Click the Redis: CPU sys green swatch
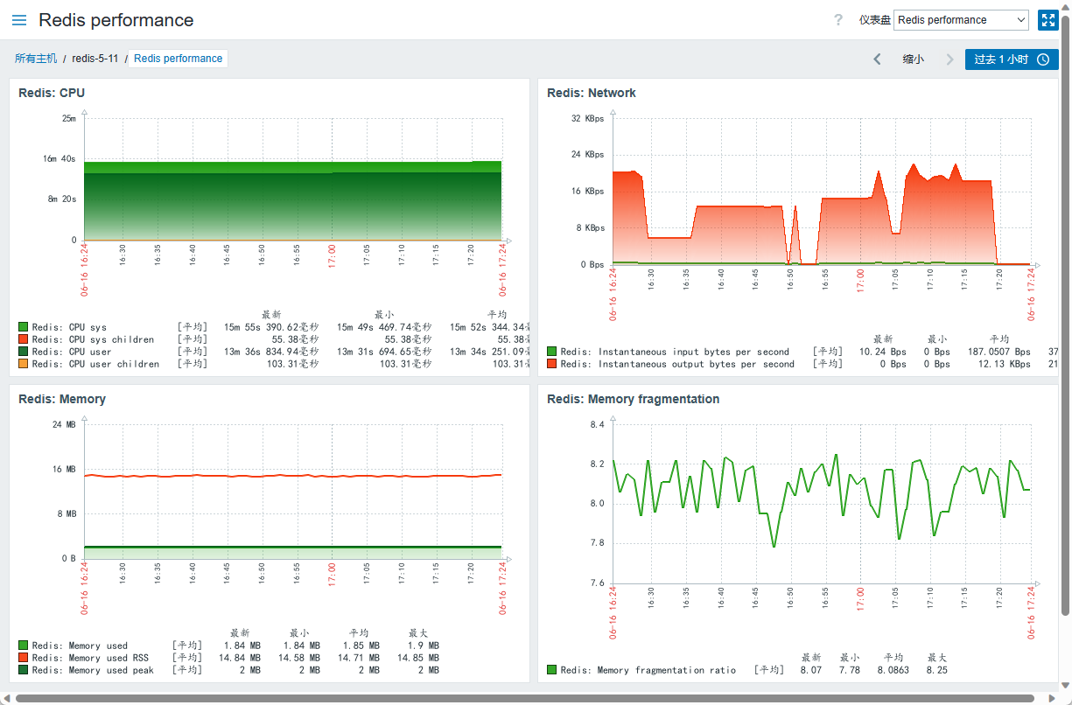1072x705 pixels. [x=23, y=327]
